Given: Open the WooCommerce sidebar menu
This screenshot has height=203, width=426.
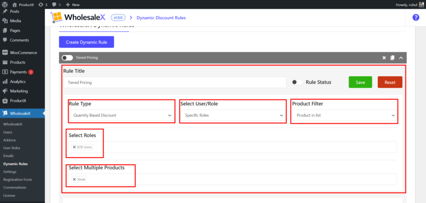Looking at the screenshot, I should pos(22,53).
